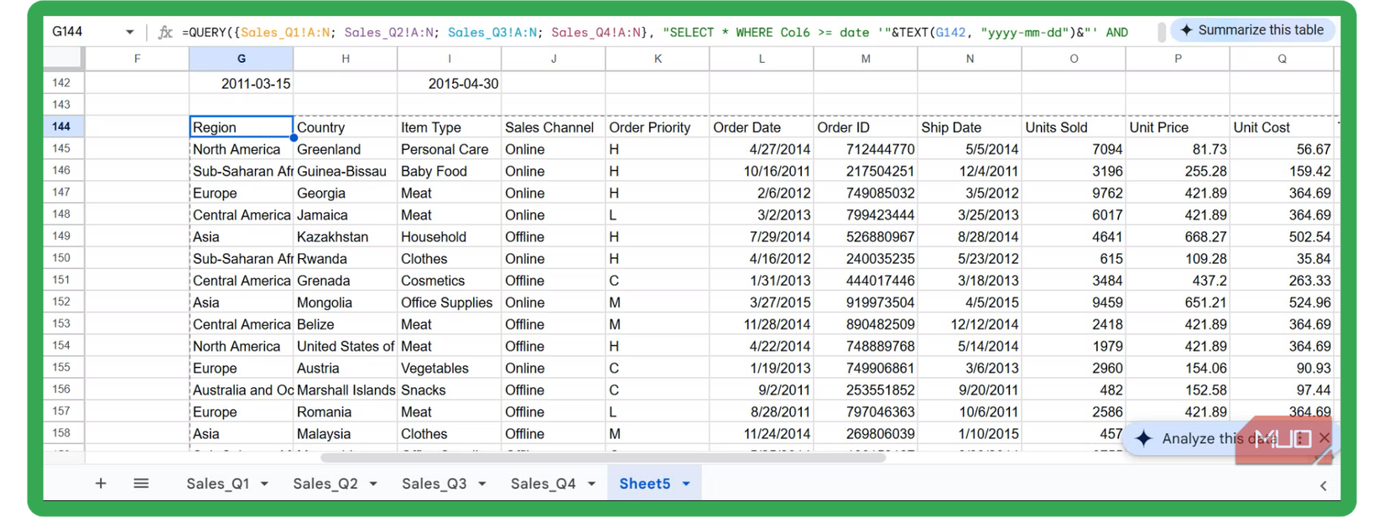The width and height of the screenshot is (1384, 517).
Task: Close the Analyze this data popup
Action: click(1324, 437)
